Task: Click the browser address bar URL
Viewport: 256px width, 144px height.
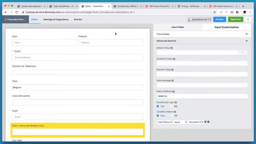Action: [x=80, y=12]
